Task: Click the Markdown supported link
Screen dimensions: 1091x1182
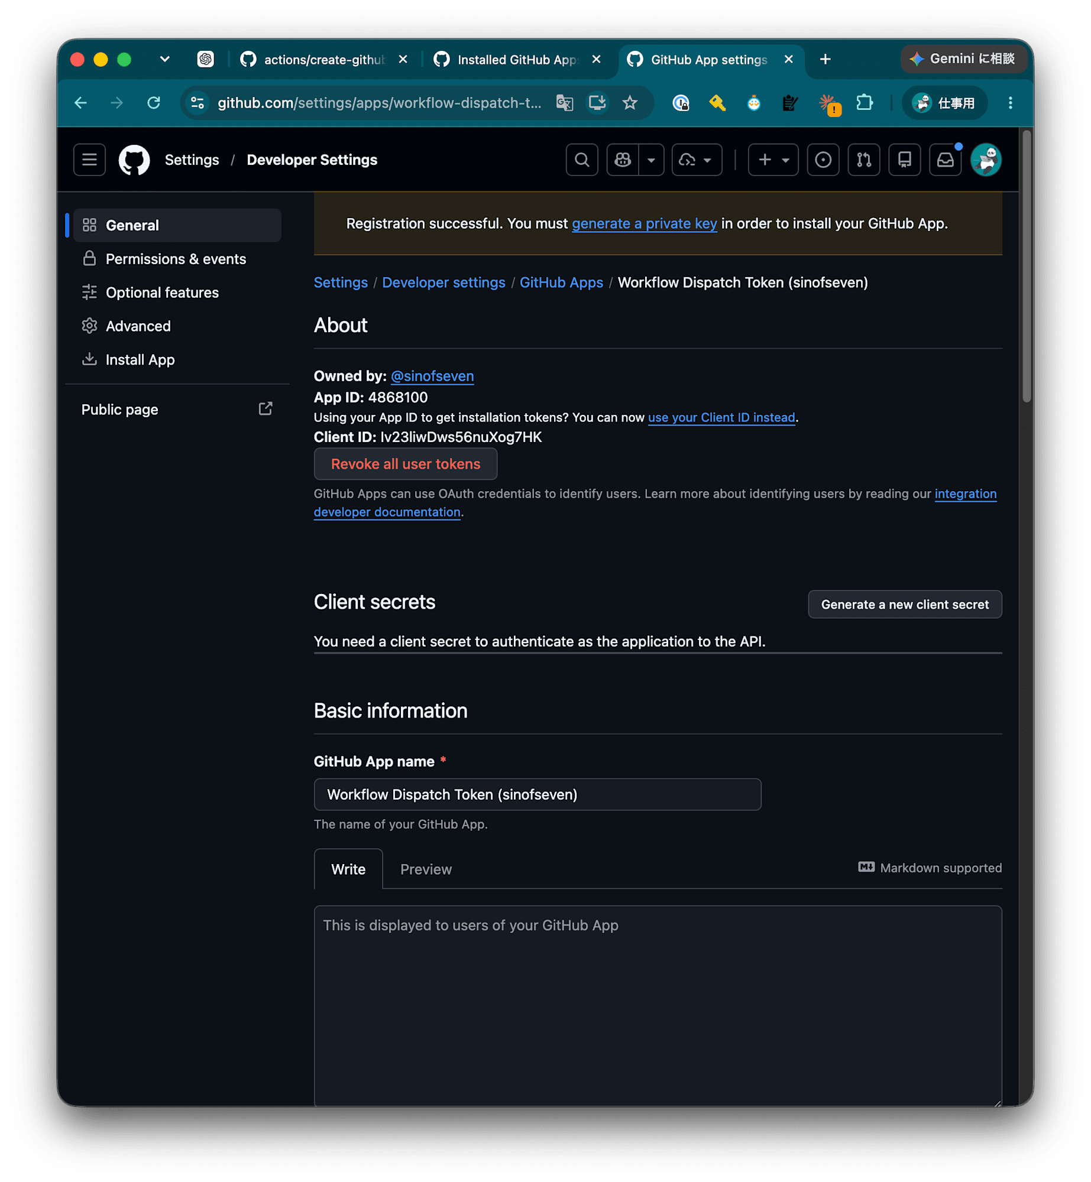Action: tap(929, 868)
